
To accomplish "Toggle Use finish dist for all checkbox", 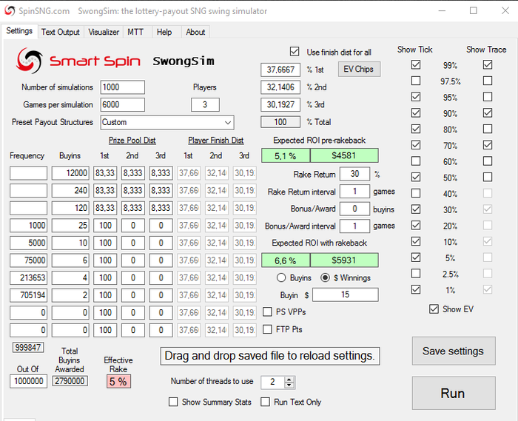I will coord(295,52).
